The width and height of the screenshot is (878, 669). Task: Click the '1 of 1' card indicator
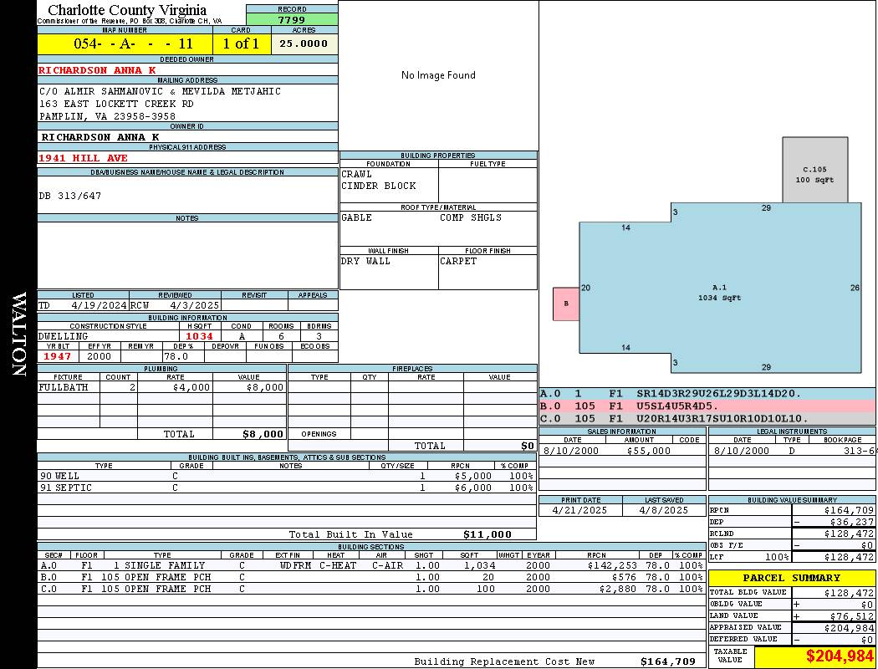[x=242, y=43]
